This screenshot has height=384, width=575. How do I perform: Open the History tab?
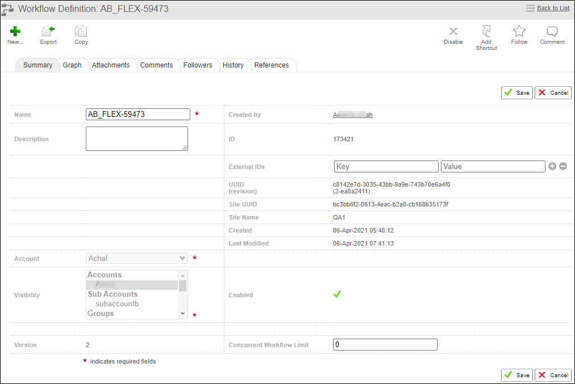(x=234, y=65)
